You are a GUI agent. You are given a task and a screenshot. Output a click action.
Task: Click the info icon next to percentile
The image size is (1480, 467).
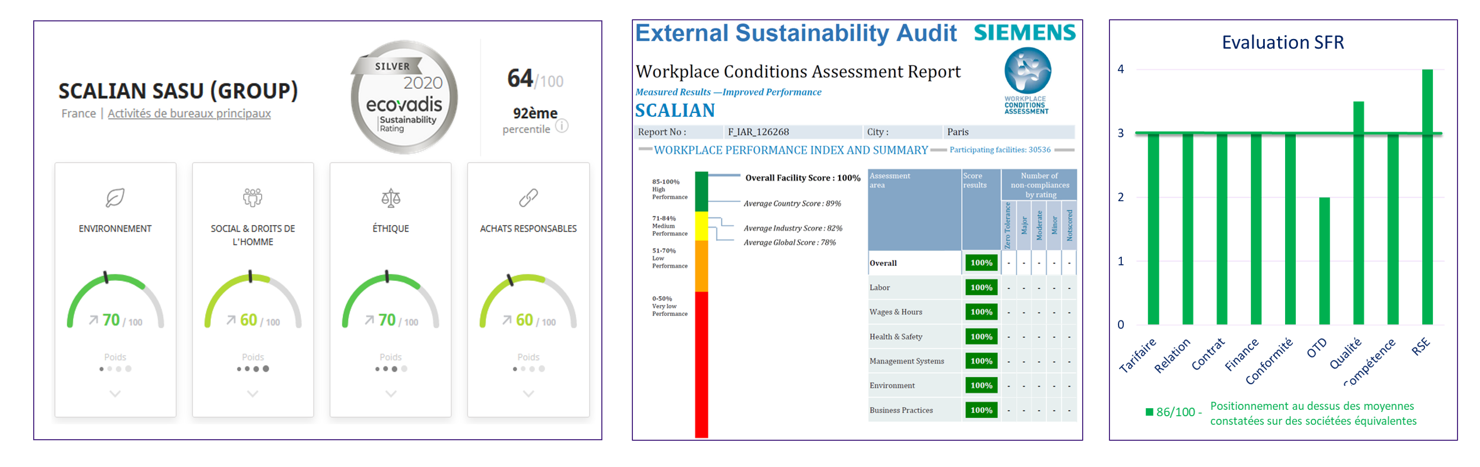(562, 126)
